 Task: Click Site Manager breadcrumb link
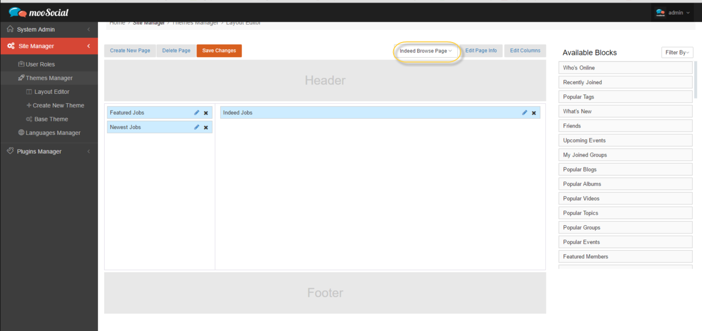pyautogui.click(x=149, y=23)
